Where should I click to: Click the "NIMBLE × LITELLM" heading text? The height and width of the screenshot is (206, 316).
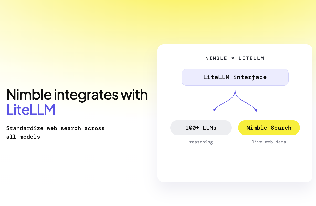pyautogui.click(x=235, y=58)
